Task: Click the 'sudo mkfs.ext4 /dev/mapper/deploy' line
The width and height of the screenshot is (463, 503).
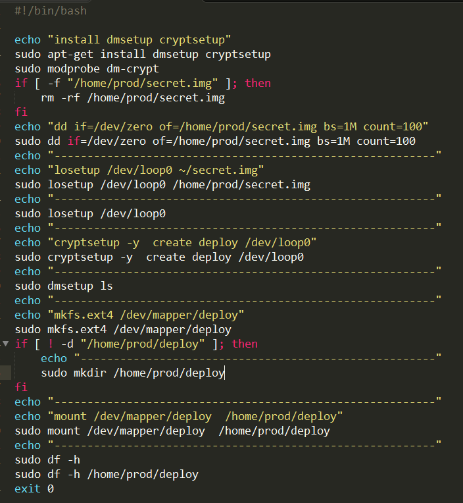Action: point(123,329)
